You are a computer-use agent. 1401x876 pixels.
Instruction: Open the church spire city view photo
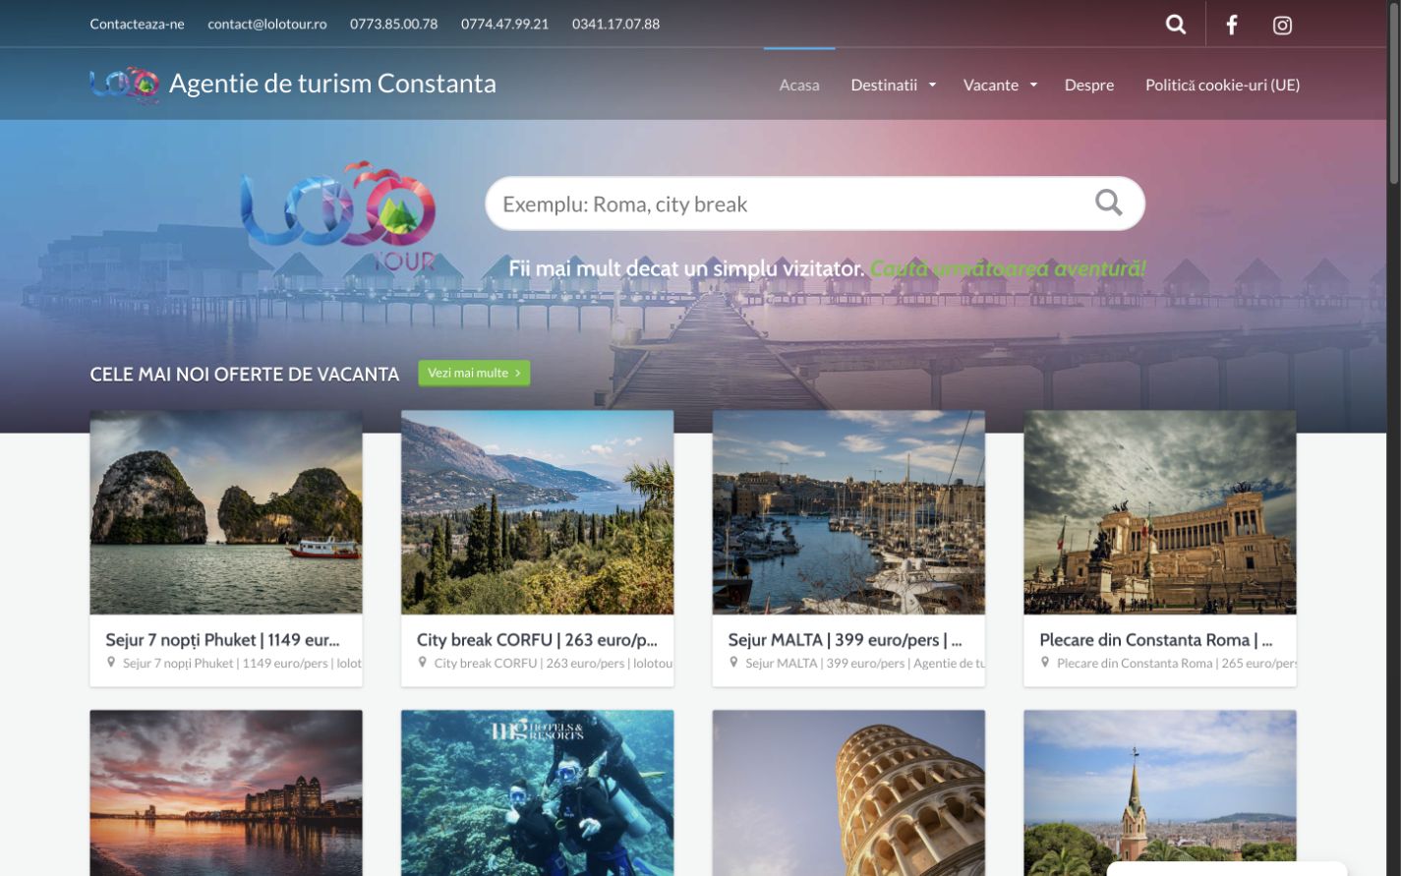click(x=1160, y=792)
